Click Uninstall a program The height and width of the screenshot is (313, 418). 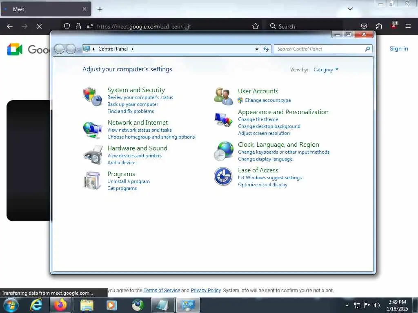click(129, 181)
